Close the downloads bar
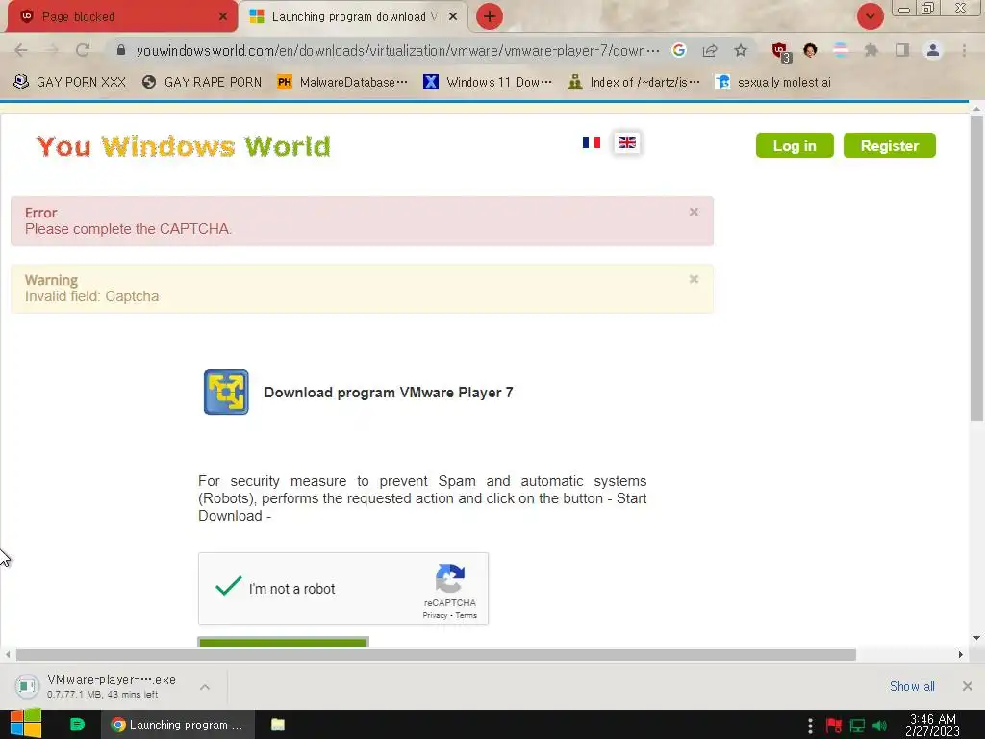This screenshot has height=739, width=985. point(968,686)
